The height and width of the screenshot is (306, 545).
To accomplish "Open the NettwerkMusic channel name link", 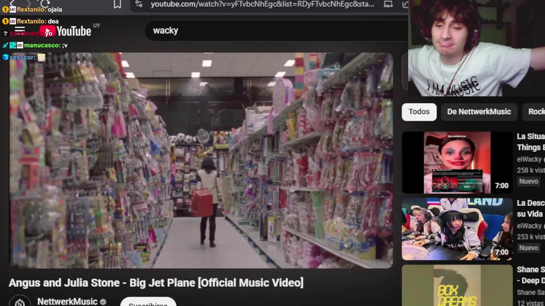I will 67,301.
